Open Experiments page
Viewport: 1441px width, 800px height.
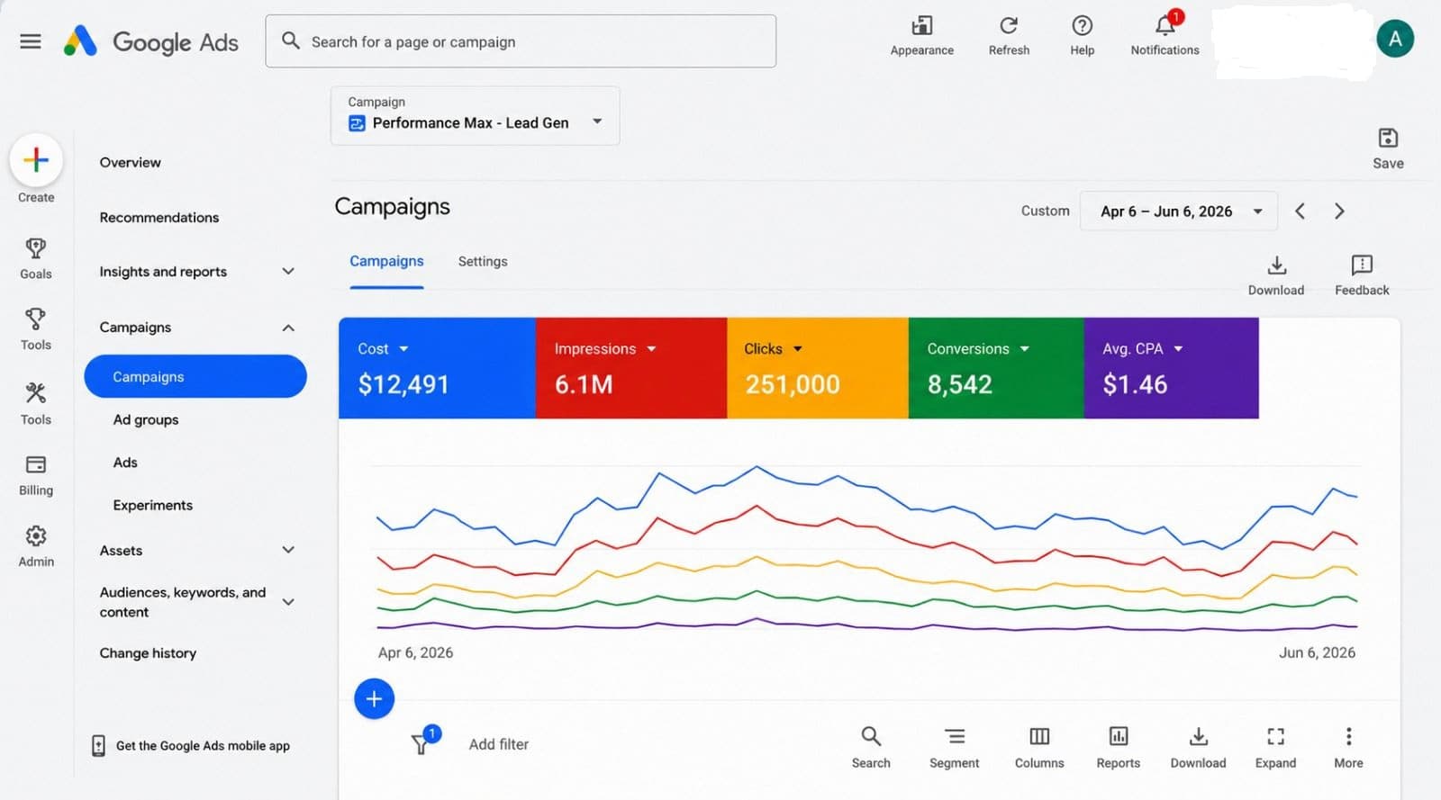click(153, 506)
